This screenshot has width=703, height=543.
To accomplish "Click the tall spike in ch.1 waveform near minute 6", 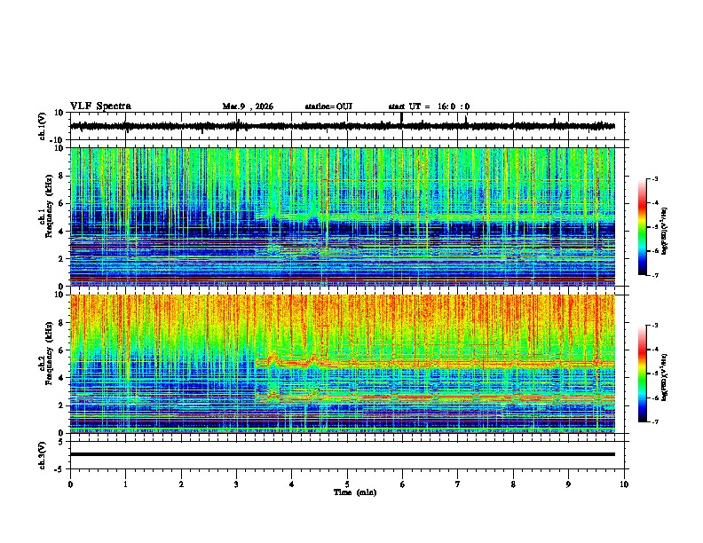I will coord(402,118).
